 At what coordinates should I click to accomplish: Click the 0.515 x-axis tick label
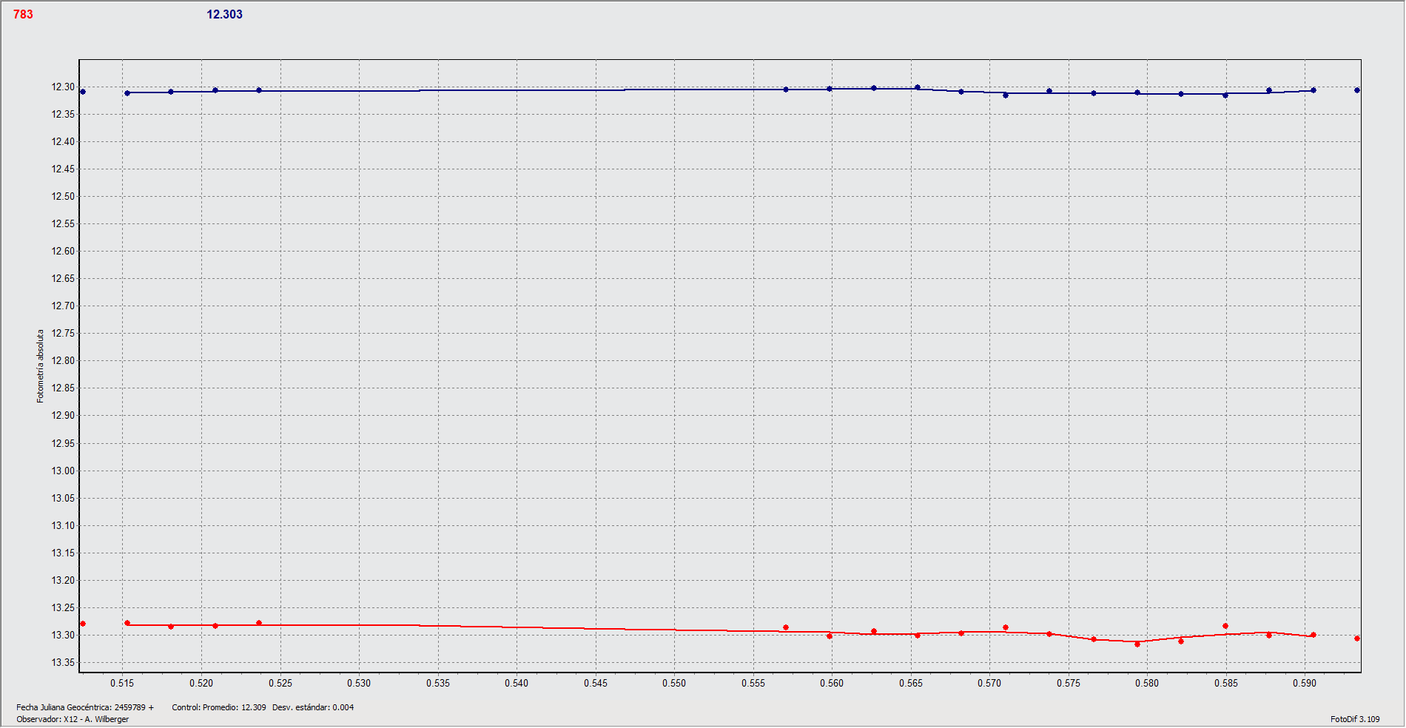(x=122, y=683)
